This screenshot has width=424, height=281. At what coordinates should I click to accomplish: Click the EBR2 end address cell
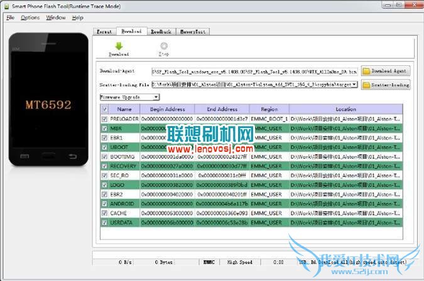(x=222, y=194)
